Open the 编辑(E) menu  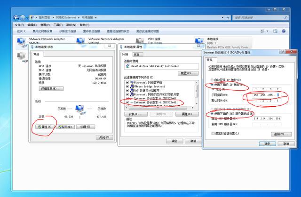point(32,25)
